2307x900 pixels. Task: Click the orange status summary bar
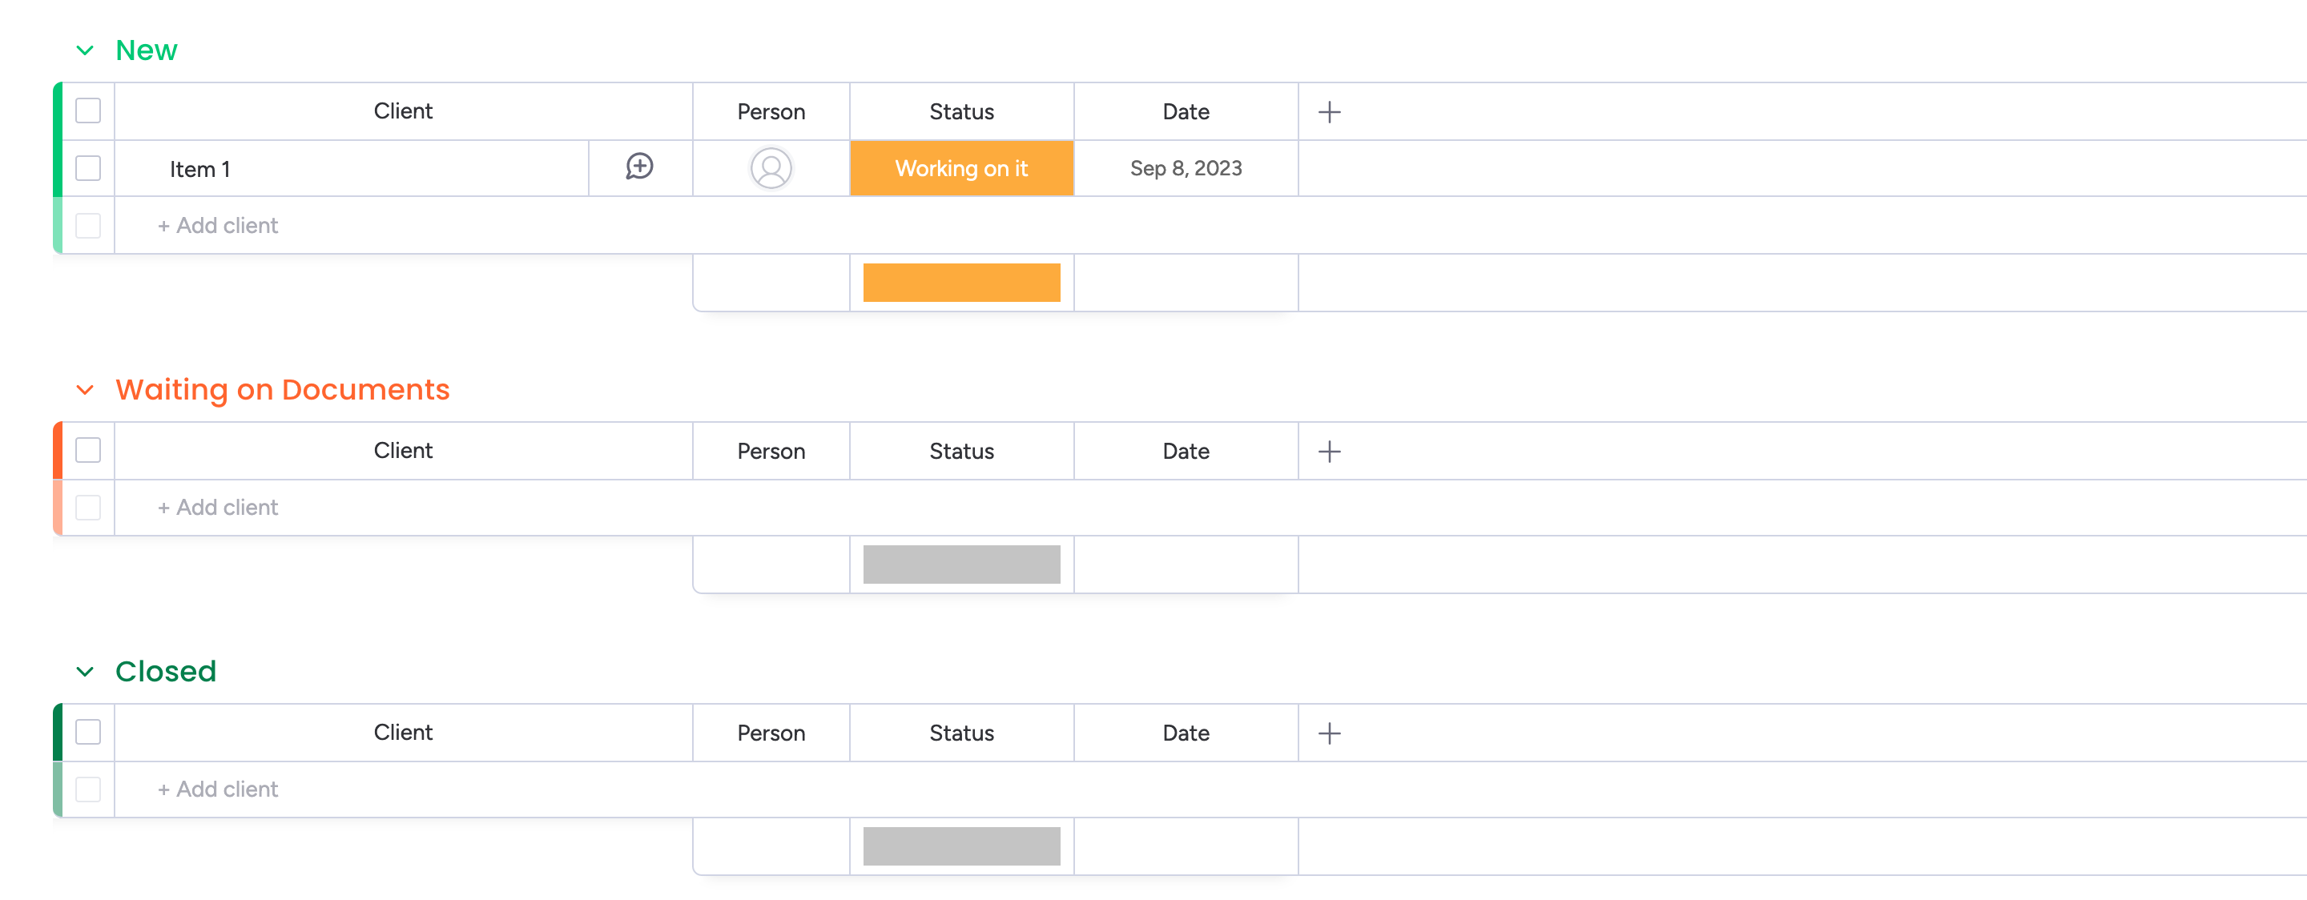point(961,283)
